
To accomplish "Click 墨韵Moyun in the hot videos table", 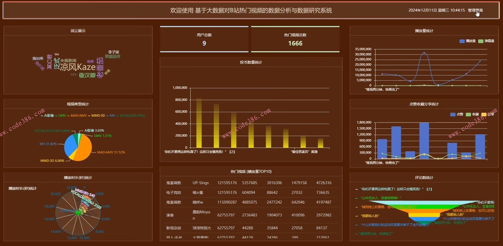I will [201, 215].
